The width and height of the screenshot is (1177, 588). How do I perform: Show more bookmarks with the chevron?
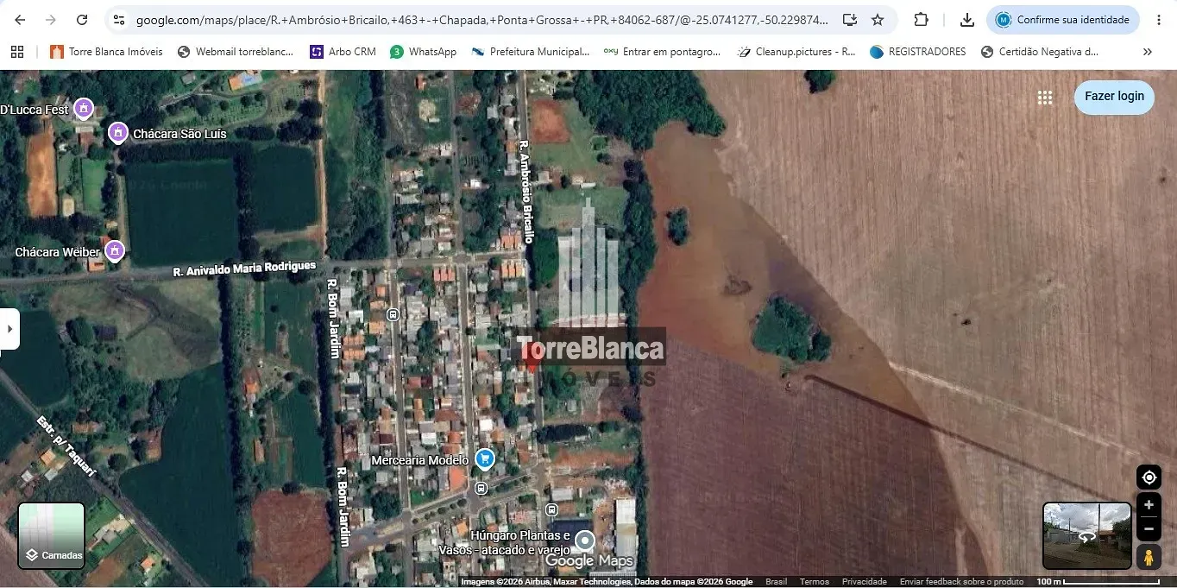click(x=1147, y=52)
